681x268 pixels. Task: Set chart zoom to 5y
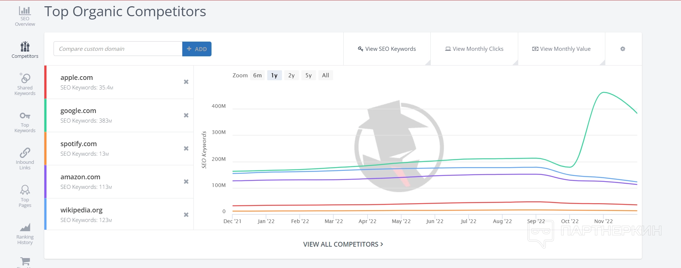[309, 75]
